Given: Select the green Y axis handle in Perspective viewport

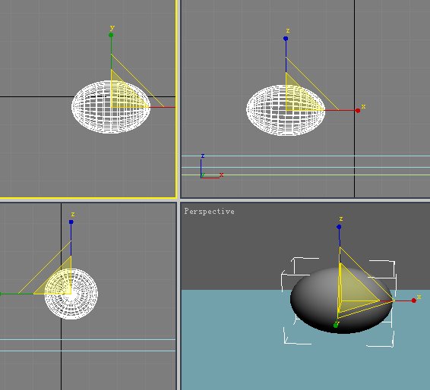Looking at the screenshot, I should 336,325.
